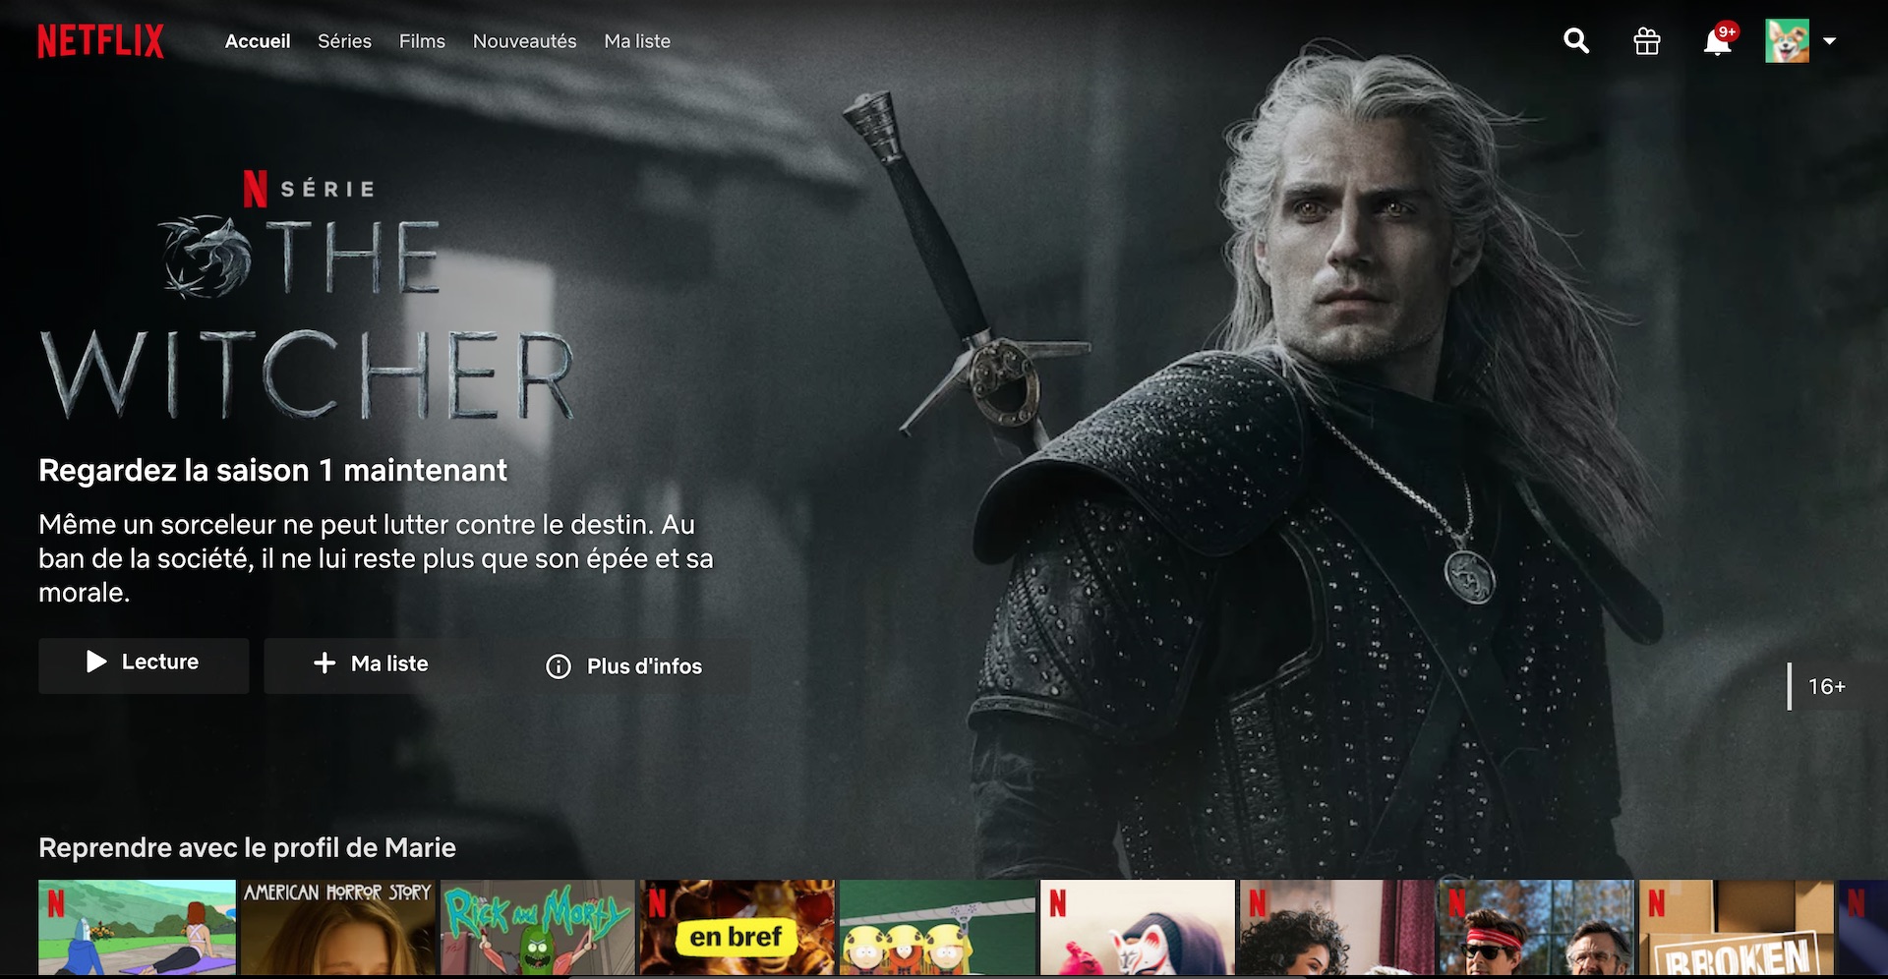The image size is (1888, 979).
Task: Go to Accueil tab
Action: (258, 41)
